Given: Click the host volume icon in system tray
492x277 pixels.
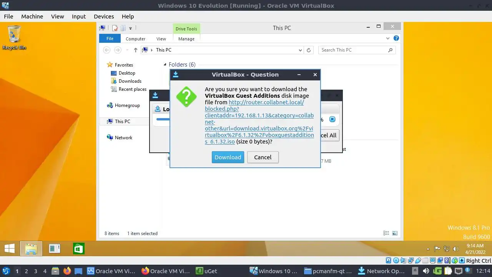Looking at the screenshot, I should coord(426,271).
